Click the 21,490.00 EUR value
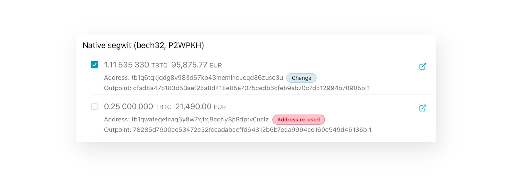 [x=201, y=106]
